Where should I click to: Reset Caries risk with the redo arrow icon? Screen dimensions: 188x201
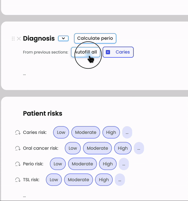18,132
